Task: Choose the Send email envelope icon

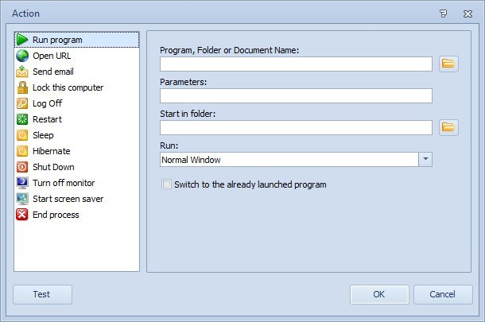Action: [x=22, y=72]
